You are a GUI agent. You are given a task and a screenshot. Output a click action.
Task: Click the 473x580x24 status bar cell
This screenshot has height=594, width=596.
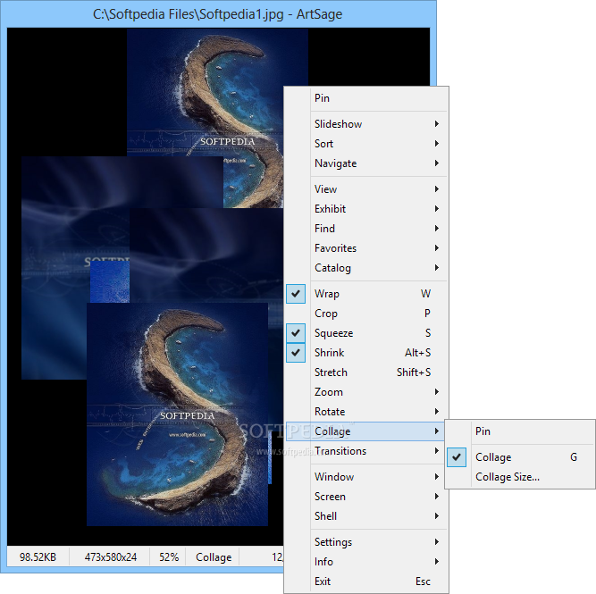pyautogui.click(x=111, y=557)
